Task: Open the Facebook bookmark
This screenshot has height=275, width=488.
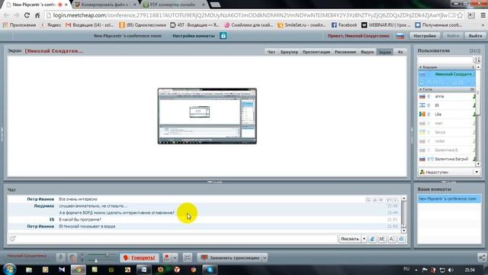Action: point(344,25)
